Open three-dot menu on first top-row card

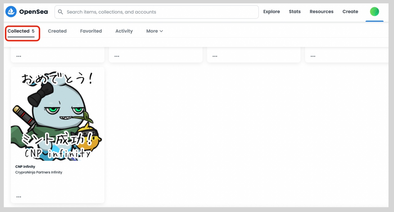coord(19,56)
